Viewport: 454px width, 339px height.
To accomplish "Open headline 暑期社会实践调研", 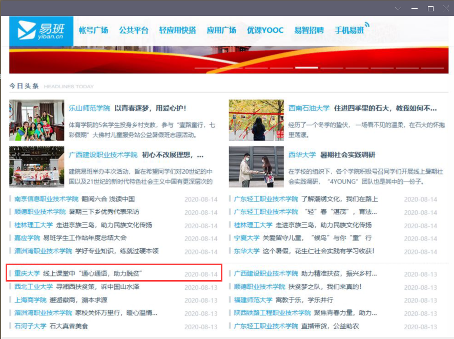I will 348,155.
